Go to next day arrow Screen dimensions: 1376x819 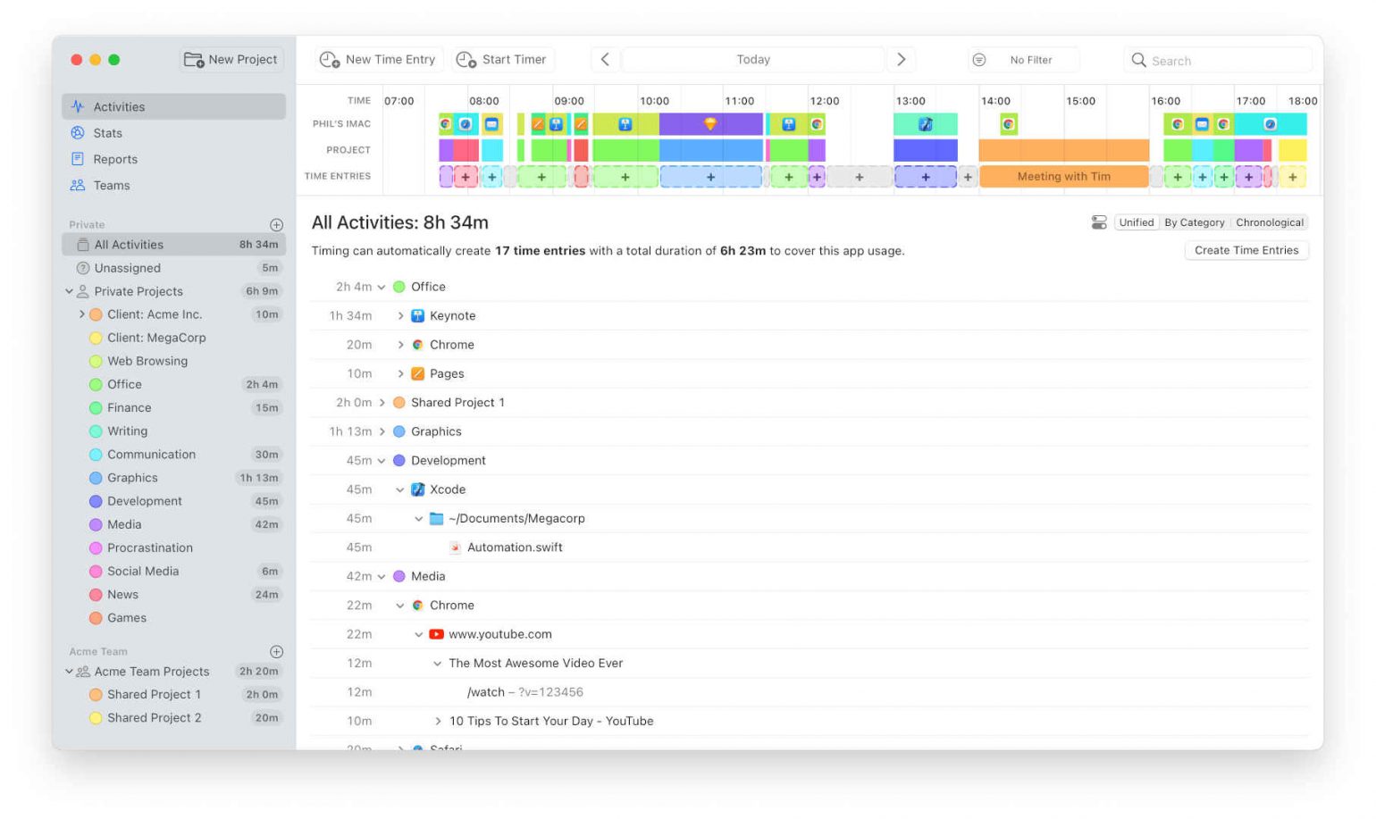tap(901, 60)
